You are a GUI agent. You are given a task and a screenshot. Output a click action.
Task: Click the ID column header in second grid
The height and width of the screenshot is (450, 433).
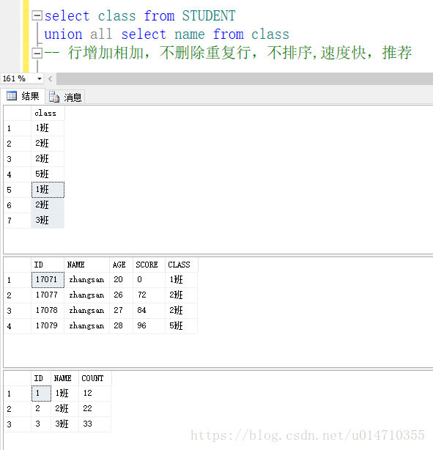pos(48,265)
